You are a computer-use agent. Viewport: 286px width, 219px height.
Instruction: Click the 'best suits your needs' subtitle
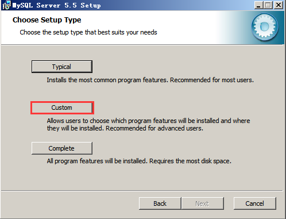pyautogui.click(x=127, y=32)
